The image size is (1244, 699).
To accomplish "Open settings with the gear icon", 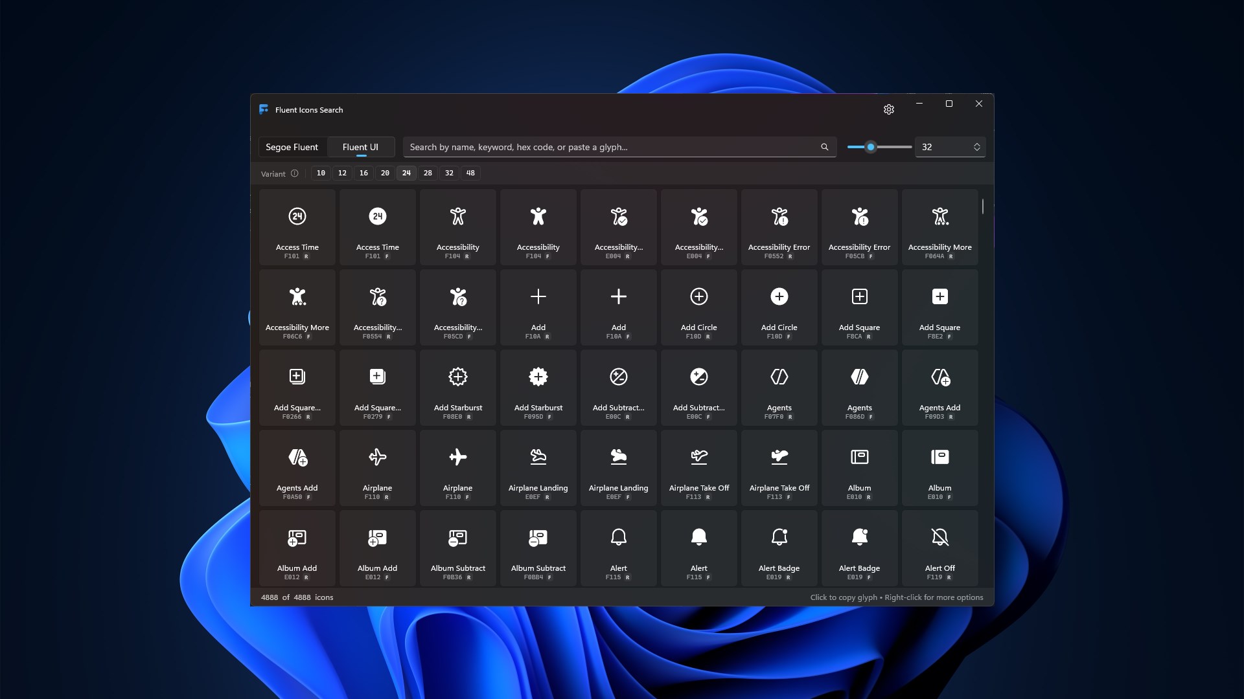I will coord(889,109).
